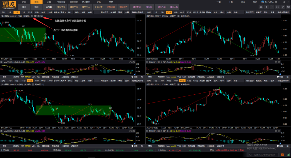Click the user avatar icon in title bar

pyautogui.click(x=263, y=2)
